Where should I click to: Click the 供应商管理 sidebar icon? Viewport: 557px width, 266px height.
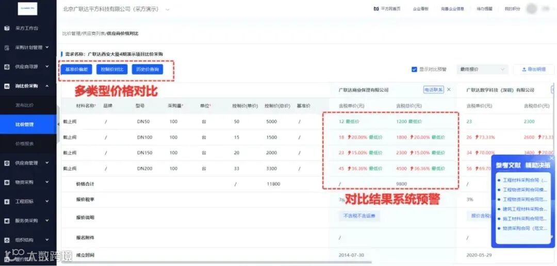click(x=7, y=163)
